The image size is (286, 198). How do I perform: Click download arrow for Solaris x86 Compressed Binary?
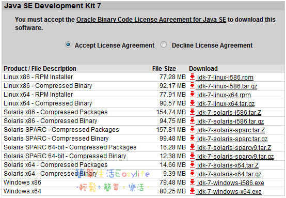(192, 120)
